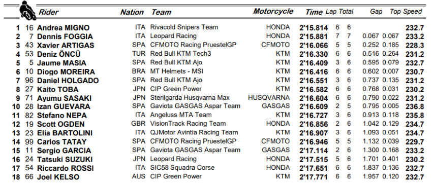Click the HUSQVARNA motorcycle entry
The image size is (434, 187).
(269, 98)
